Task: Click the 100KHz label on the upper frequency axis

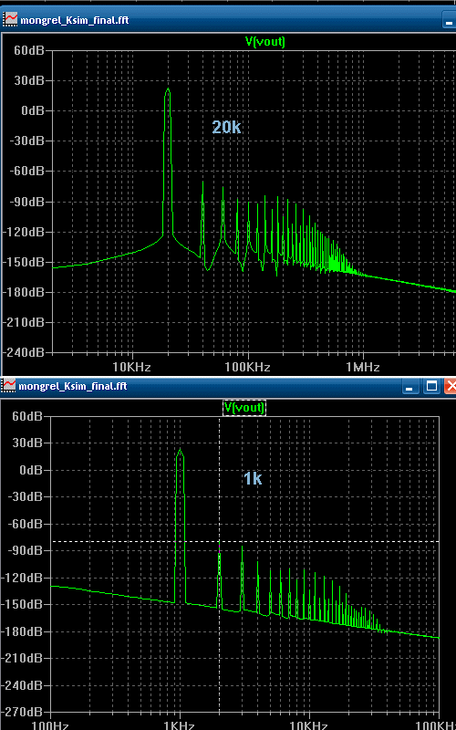Action: pos(246,368)
